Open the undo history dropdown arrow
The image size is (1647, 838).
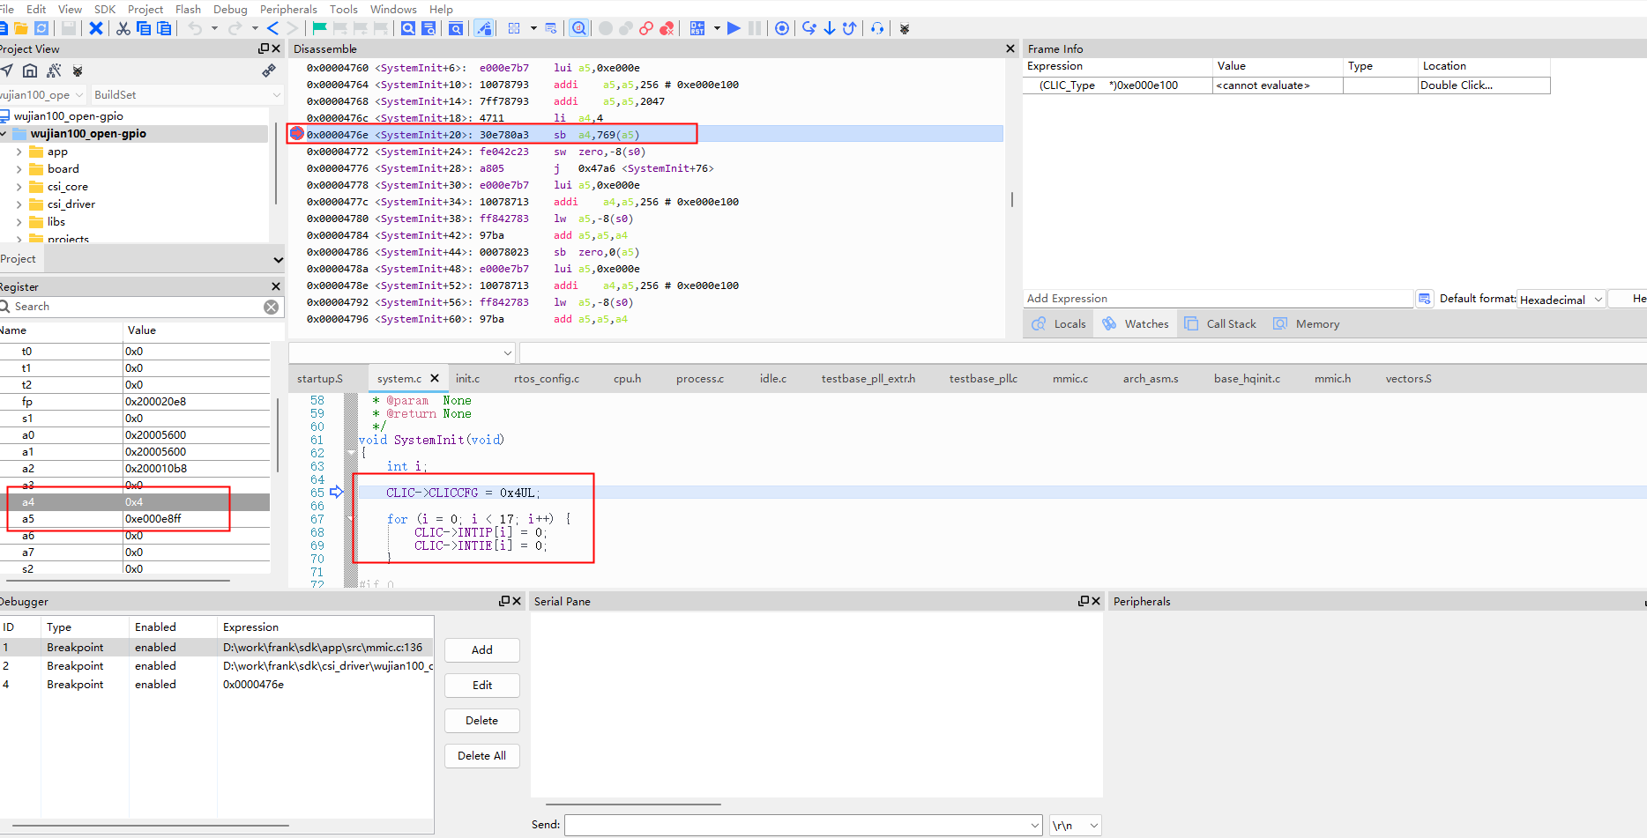click(x=214, y=28)
